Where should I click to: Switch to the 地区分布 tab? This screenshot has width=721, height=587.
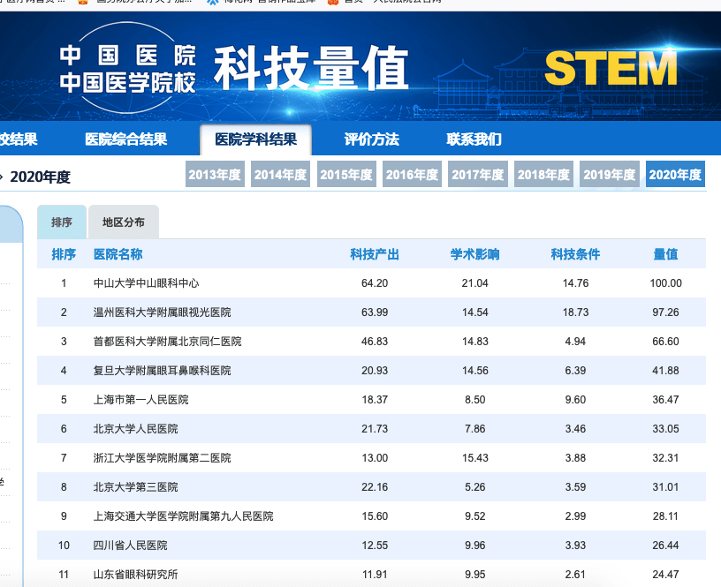point(123,222)
